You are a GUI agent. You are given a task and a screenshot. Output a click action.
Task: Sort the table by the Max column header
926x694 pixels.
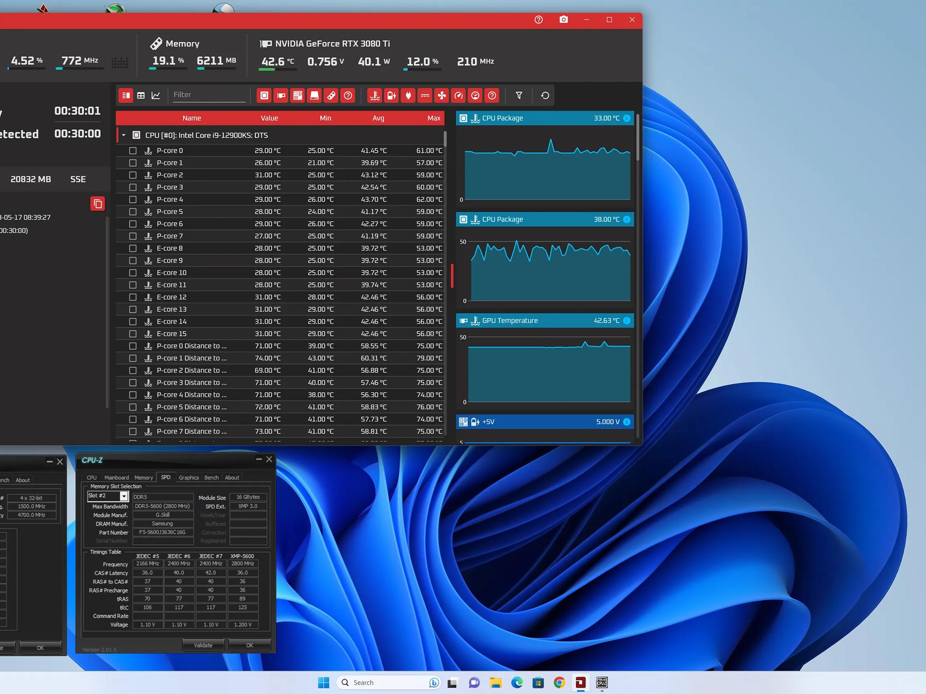coord(433,118)
